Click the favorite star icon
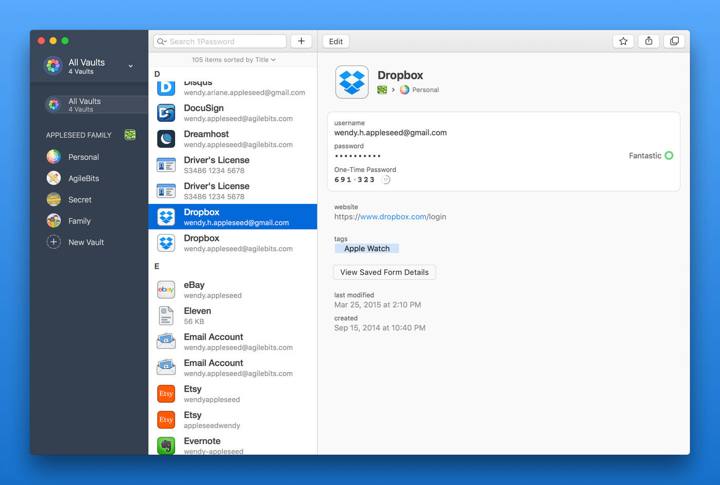This screenshot has width=720, height=485. tap(623, 41)
